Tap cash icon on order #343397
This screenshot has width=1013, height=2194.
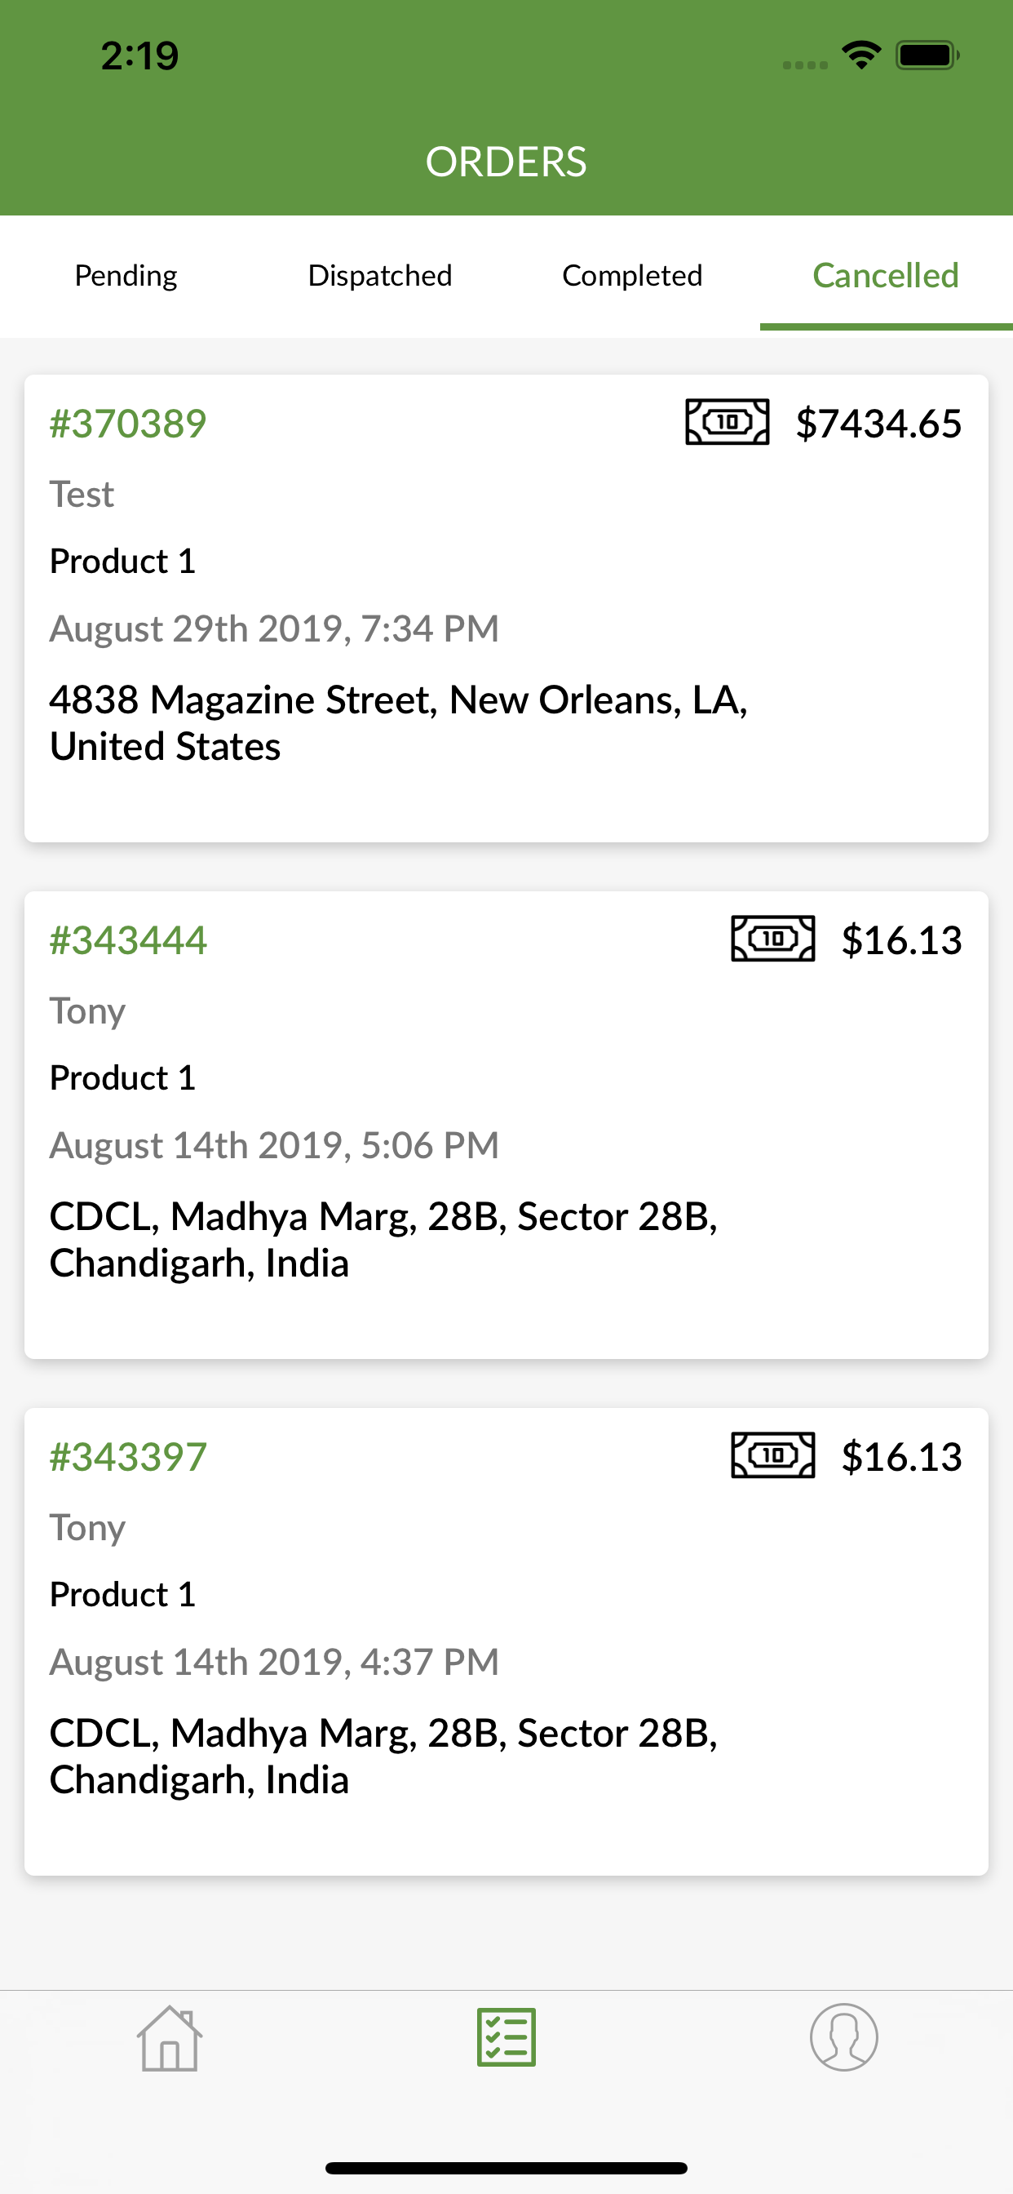click(773, 1455)
